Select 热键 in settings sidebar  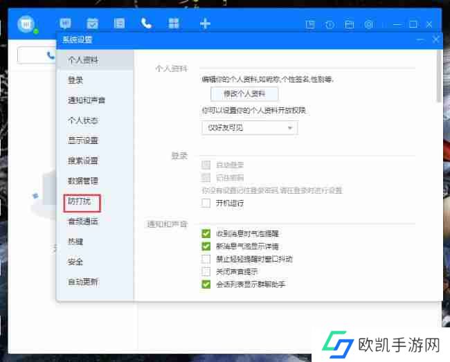tap(95, 242)
